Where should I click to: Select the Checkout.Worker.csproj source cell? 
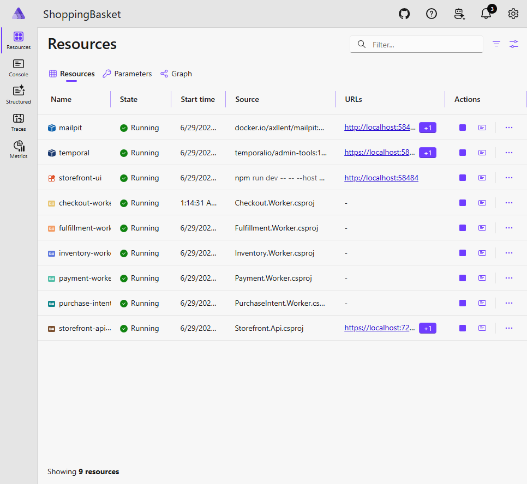[x=274, y=203]
